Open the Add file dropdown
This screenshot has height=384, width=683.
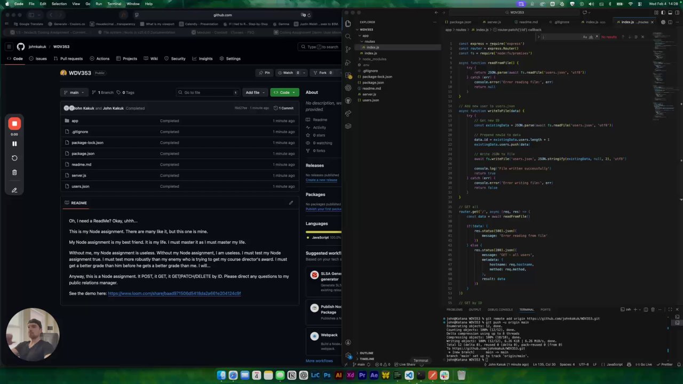(255, 92)
